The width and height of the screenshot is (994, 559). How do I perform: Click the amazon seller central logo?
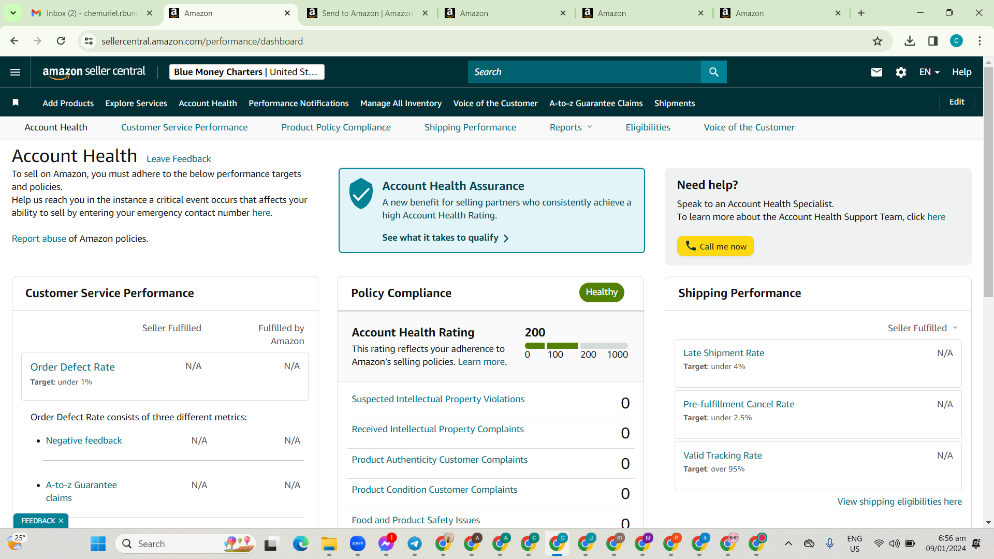94,72
